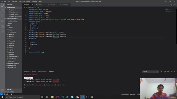Select navbar.js in the Open Editors list
Screen dimensions: 177x99
coord(13,14)
